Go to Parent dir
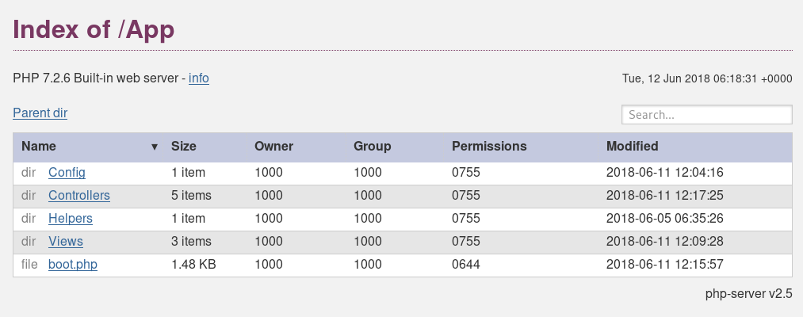 (40, 113)
